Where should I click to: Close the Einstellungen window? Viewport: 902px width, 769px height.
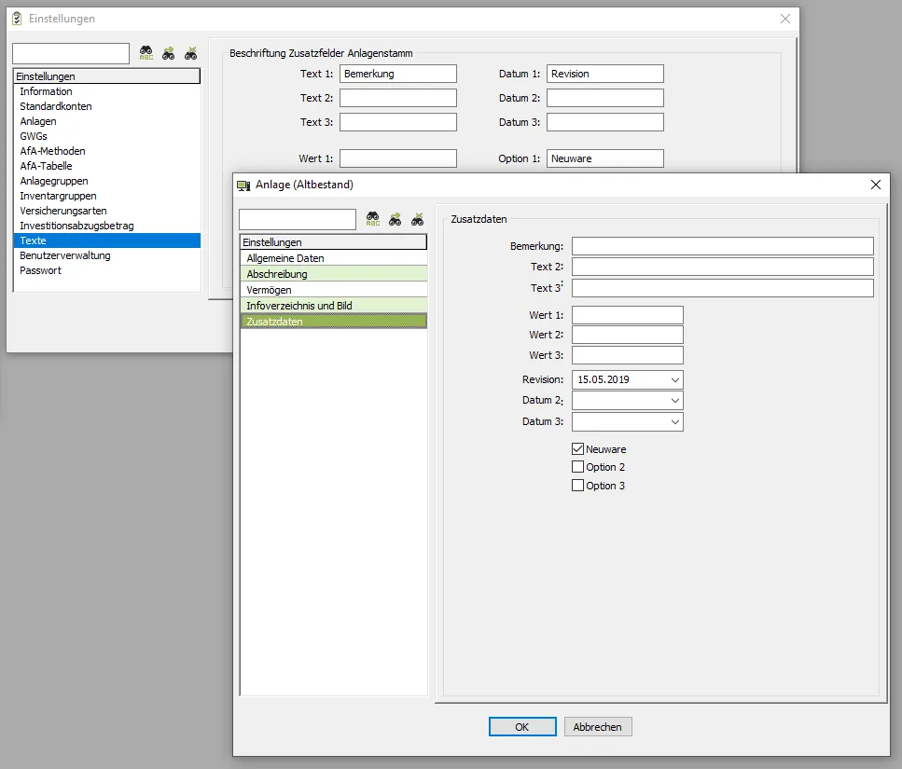pyautogui.click(x=785, y=19)
